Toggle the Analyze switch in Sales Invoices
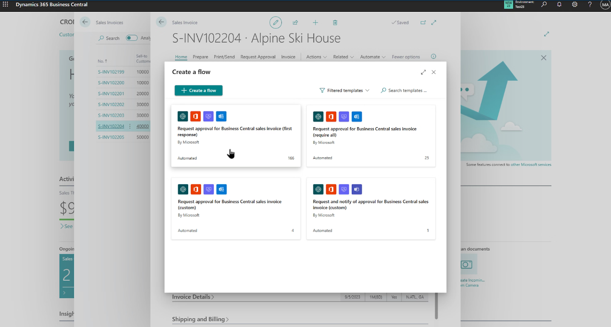Viewport: 611px width, 327px height. (132, 38)
